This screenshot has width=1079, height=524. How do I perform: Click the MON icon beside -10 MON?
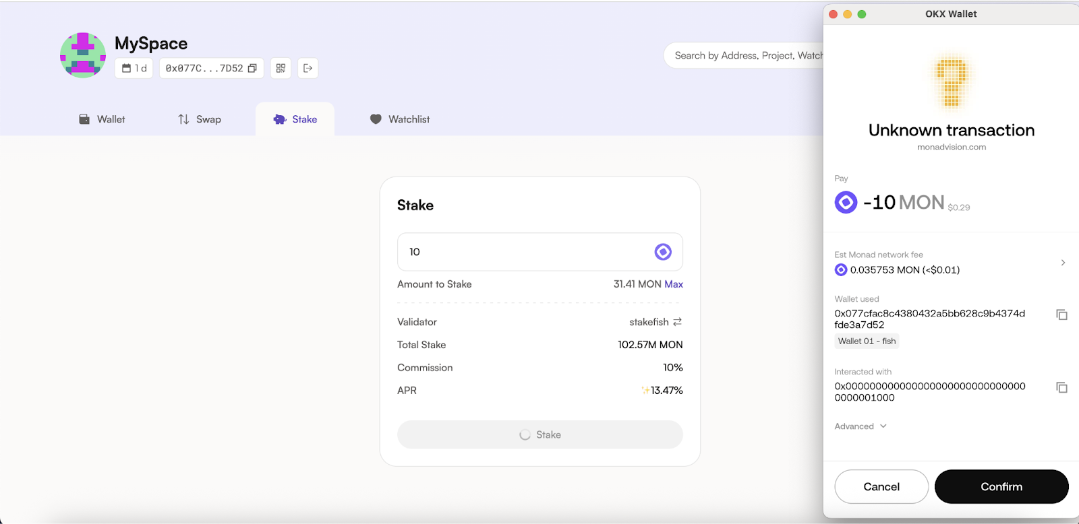point(846,202)
